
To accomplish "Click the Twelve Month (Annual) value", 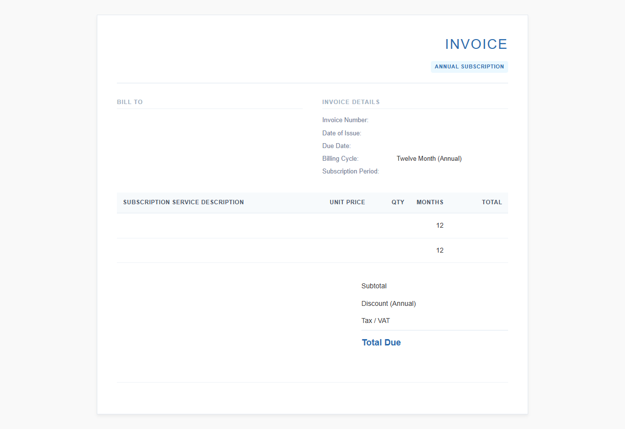I will click(x=429, y=158).
